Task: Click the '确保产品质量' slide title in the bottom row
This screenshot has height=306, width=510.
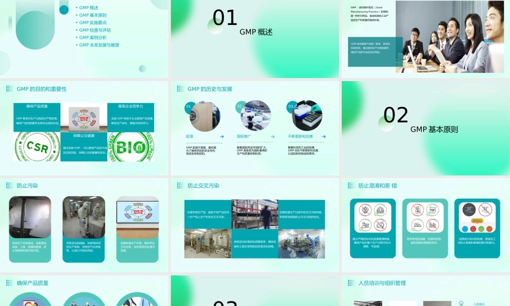Action: 33,283
